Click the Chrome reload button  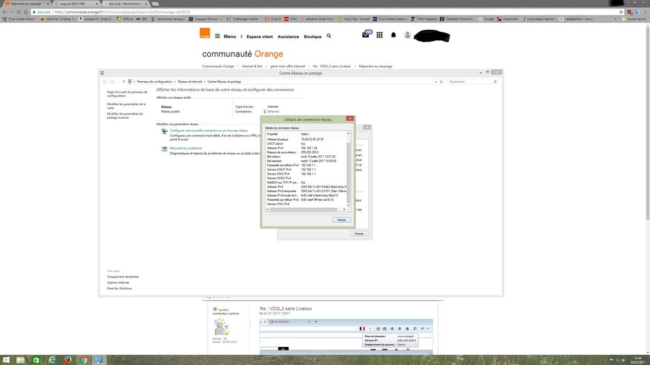click(x=19, y=12)
